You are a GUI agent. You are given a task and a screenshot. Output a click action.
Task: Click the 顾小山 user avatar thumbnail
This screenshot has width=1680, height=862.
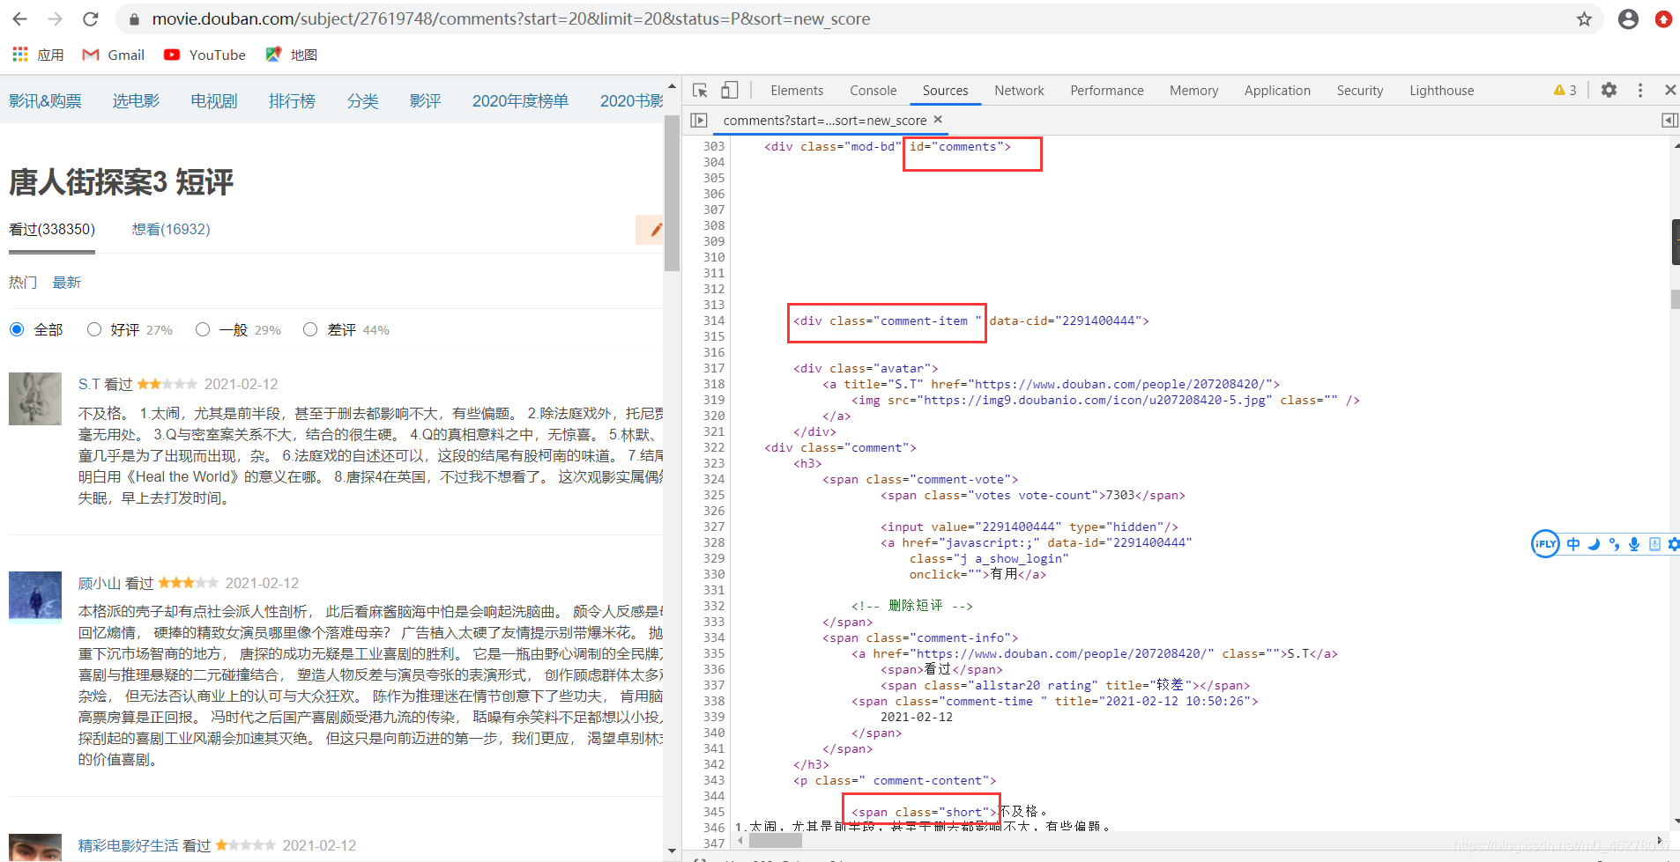pyautogui.click(x=35, y=598)
